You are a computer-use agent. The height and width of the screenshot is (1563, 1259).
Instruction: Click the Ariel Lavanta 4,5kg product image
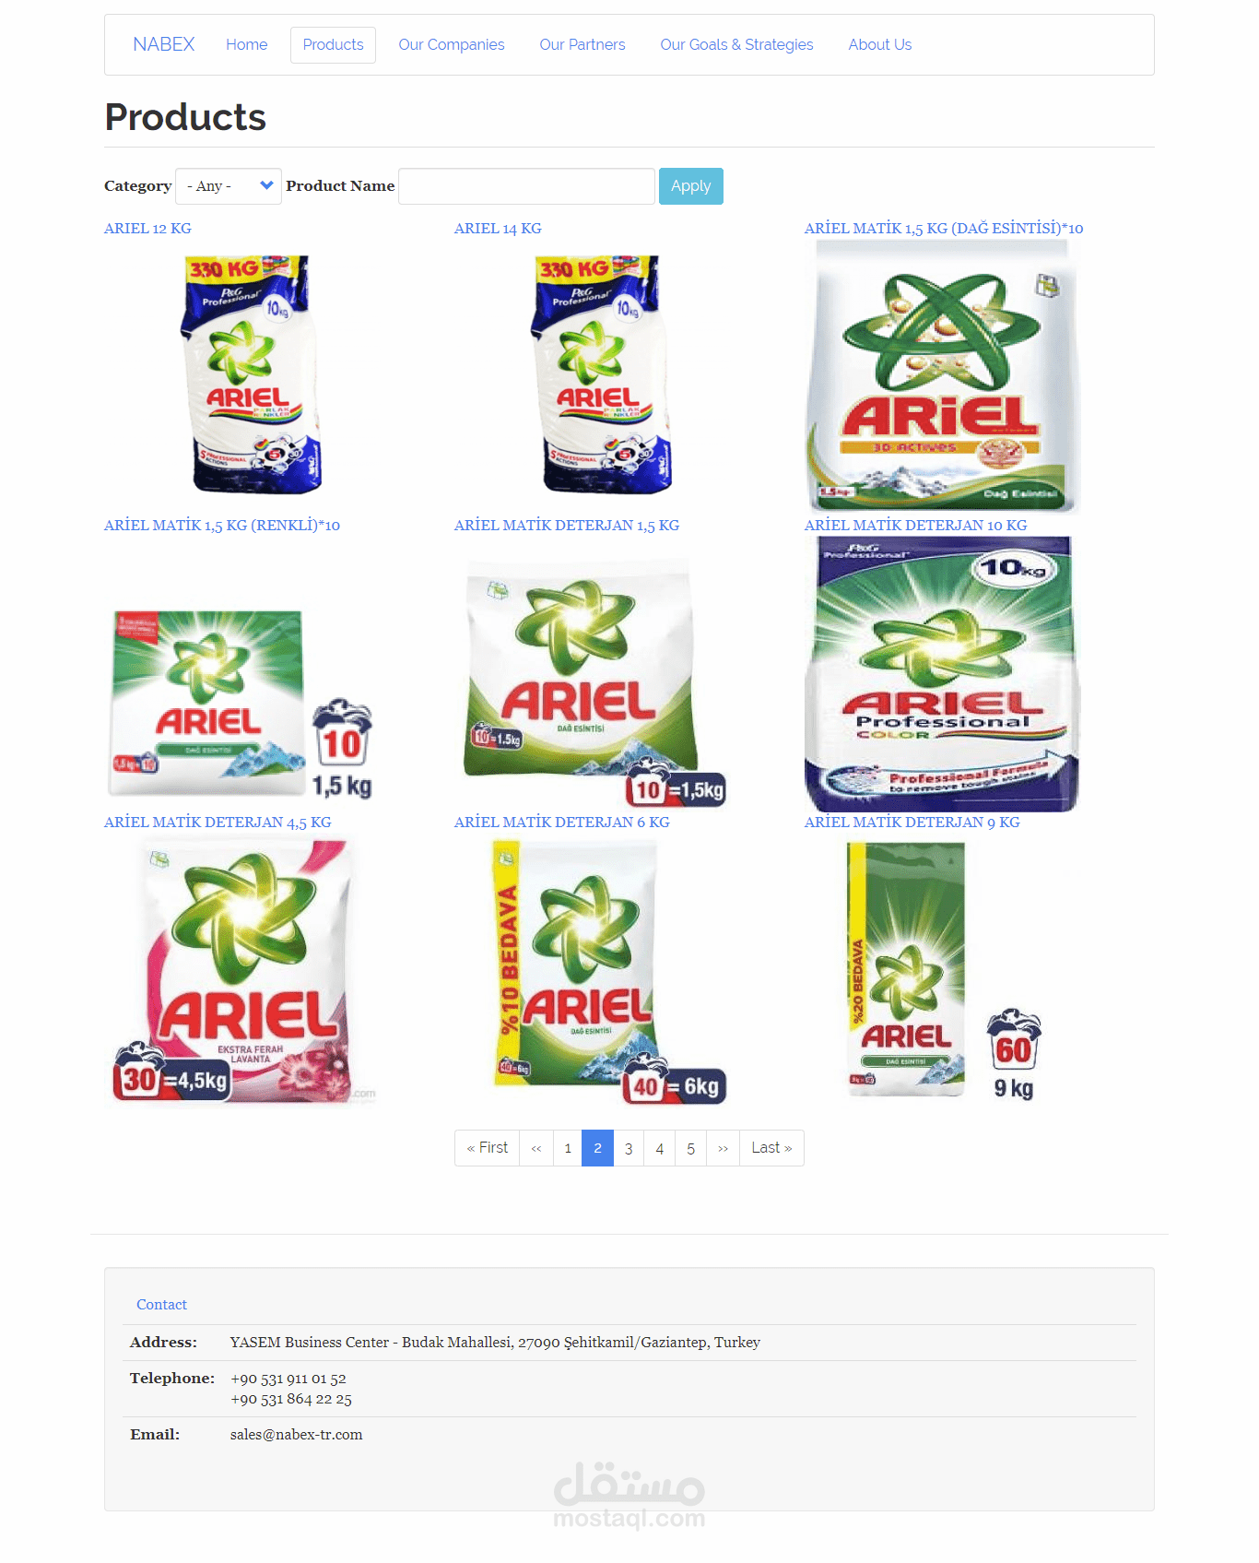(x=242, y=973)
